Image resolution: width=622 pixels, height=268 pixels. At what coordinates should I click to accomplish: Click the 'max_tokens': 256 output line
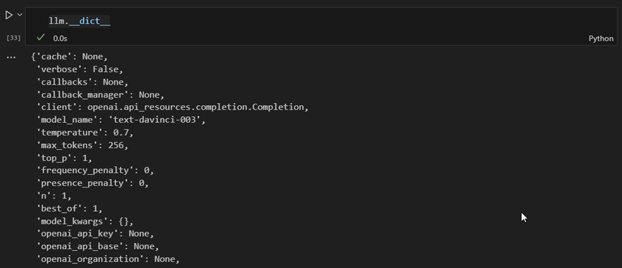tap(83, 145)
